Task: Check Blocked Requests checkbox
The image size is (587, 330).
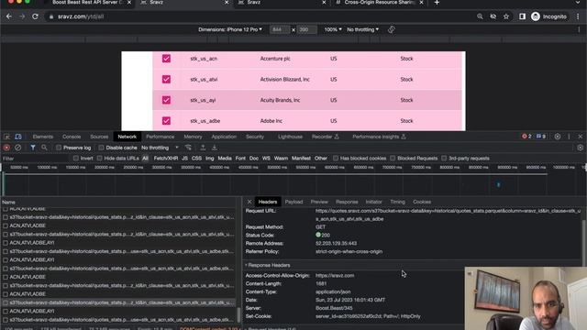Action: (393, 159)
